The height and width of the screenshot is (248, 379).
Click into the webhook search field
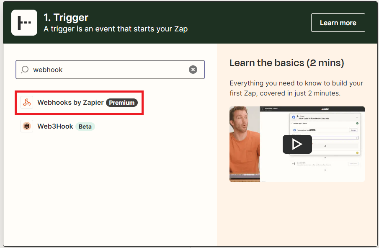pyautogui.click(x=110, y=70)
